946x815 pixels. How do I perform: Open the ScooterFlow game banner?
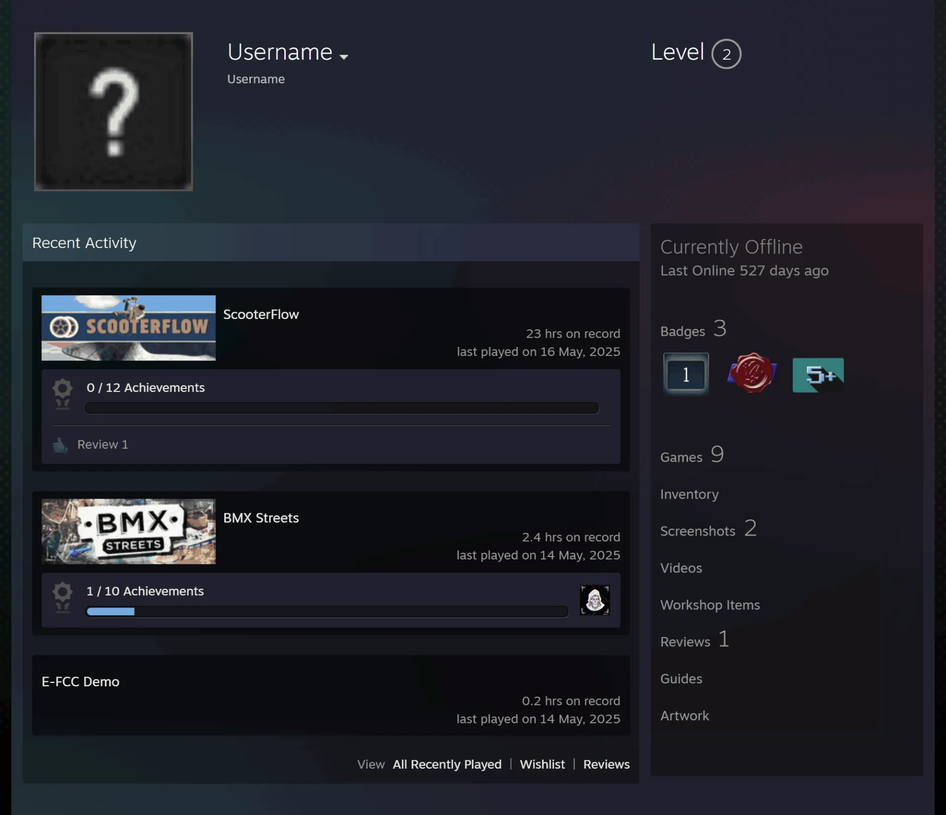point(129,328)
